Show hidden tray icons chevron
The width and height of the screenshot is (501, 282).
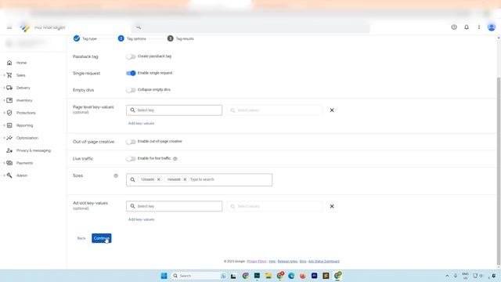click(447, 276)
